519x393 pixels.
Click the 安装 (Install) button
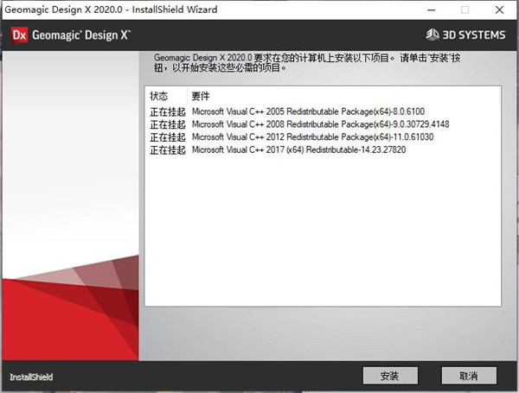[x=390, y=376]
